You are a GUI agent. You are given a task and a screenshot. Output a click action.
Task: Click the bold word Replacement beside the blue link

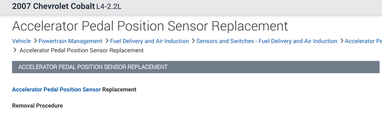click(119, 89)
